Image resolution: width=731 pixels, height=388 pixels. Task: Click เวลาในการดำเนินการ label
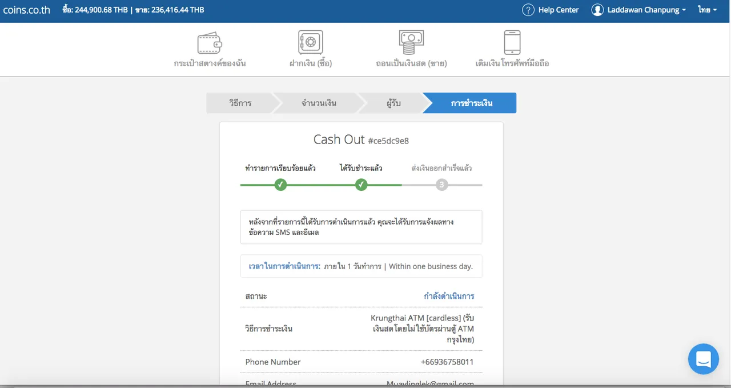(284, 266)
